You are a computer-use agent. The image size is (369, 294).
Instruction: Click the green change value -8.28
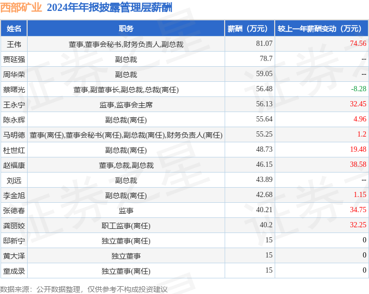(x=359, y=89)
